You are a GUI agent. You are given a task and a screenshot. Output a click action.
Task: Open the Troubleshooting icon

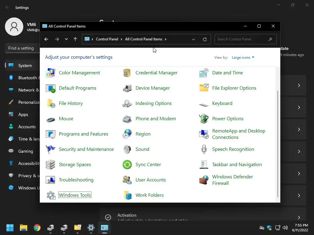[51, 180]
